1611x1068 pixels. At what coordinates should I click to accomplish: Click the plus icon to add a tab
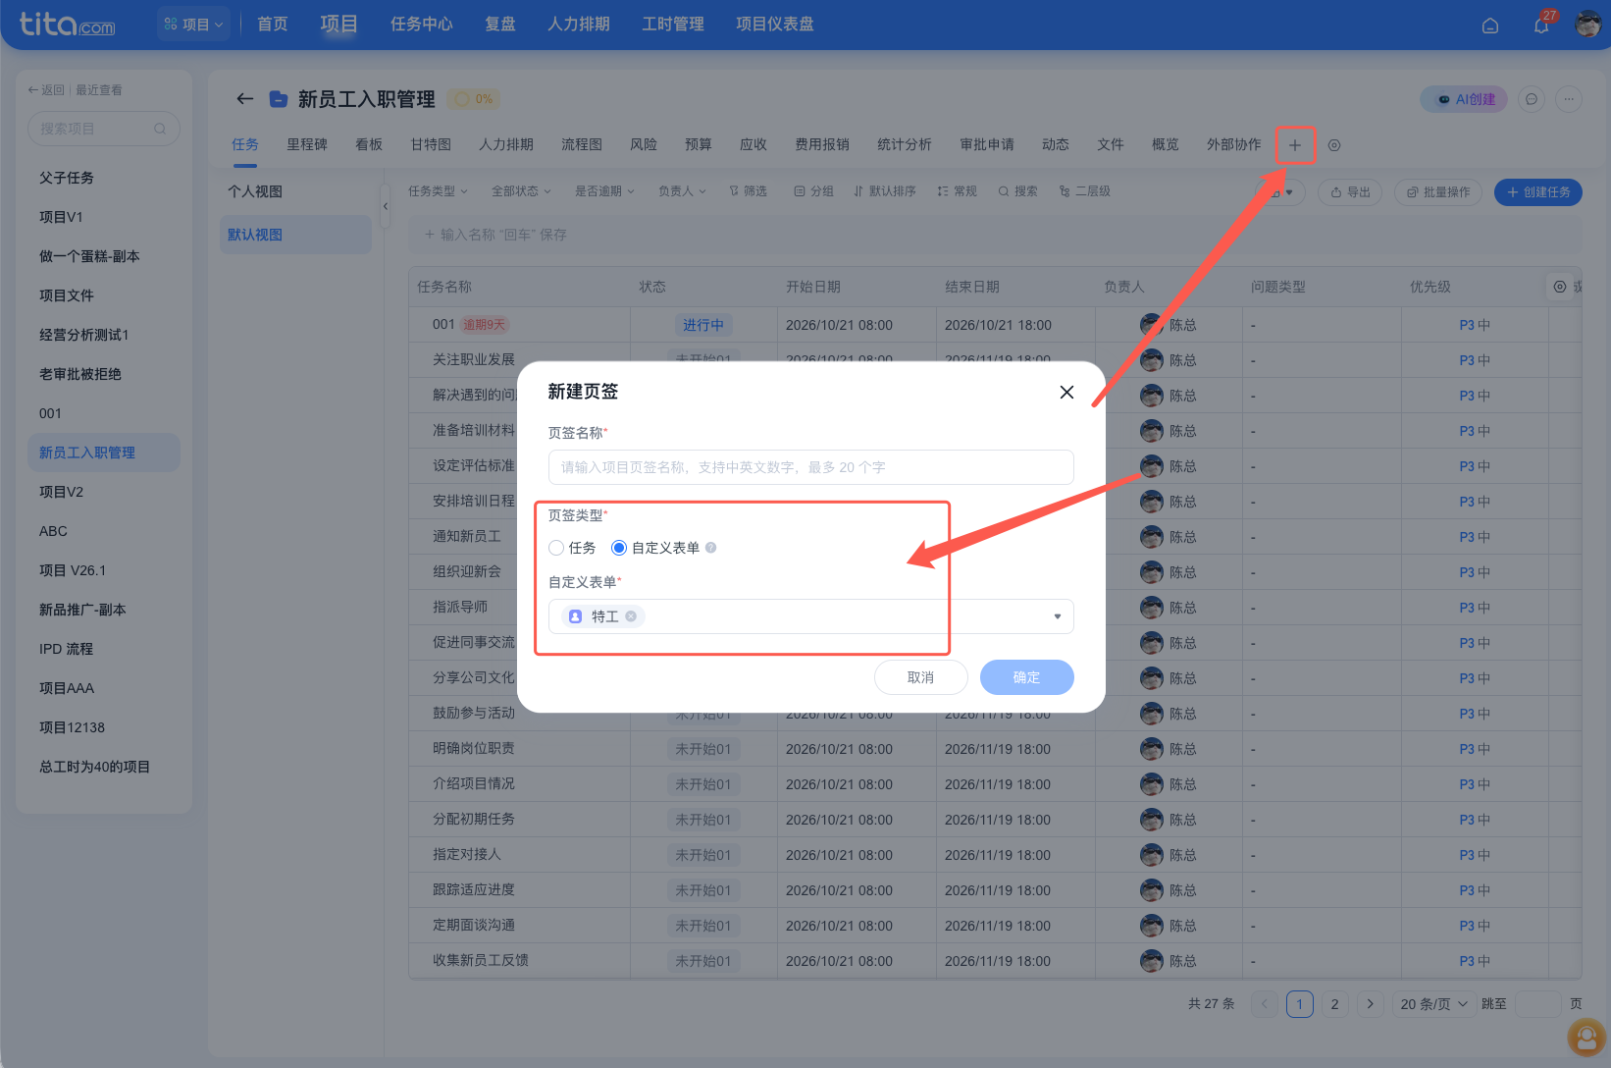pyautogui.click(x=1295, y=145)
